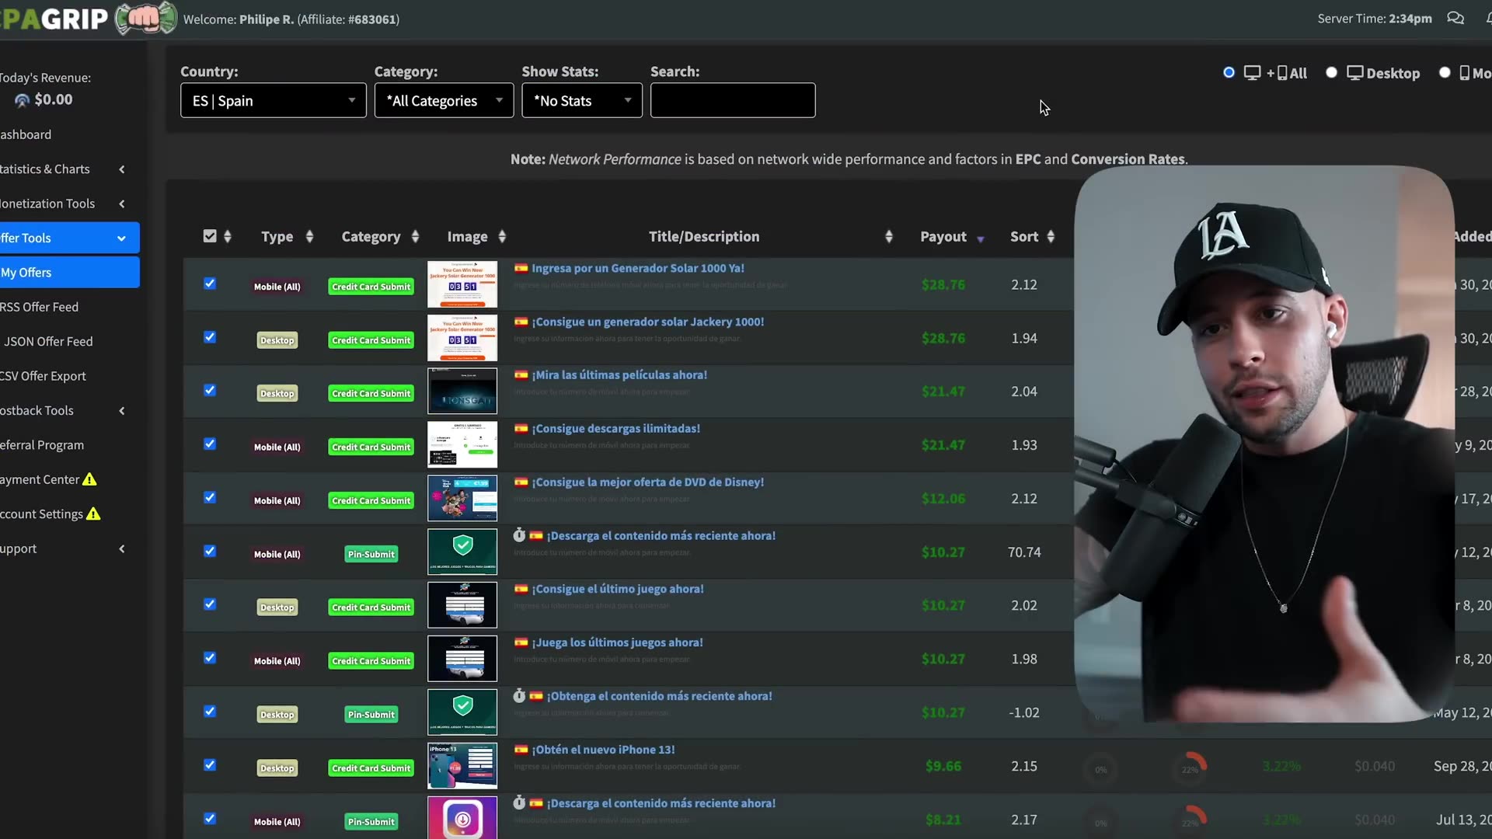The image size is (1492, 839).
Task: Sort table by Category column arrows
Action: (415, 236)
